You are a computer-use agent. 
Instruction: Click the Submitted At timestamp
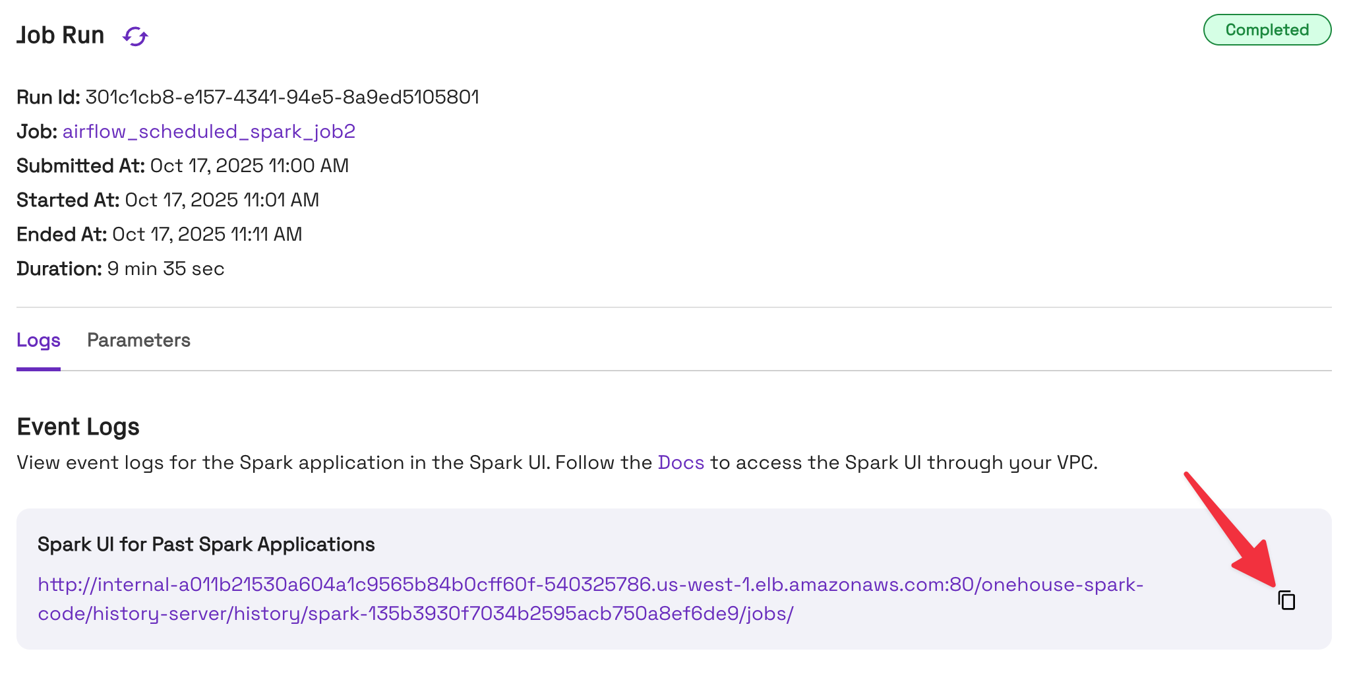click(x=249, y=166)
